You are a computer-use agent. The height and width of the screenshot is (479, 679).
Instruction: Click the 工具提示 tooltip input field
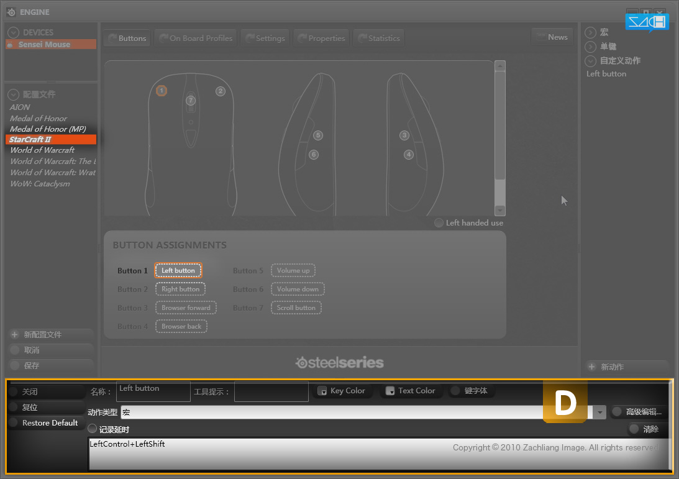tap(271, 391)
